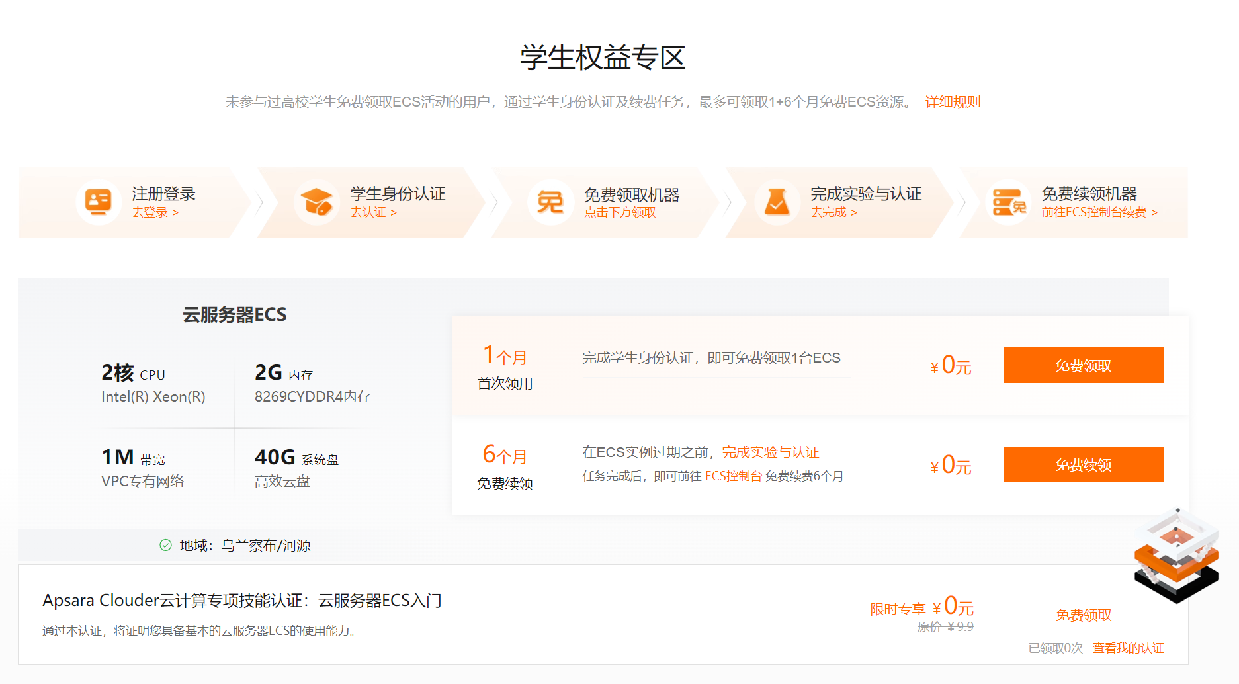
Task: Open the 详细规则 link
Action: click(952, 102)
